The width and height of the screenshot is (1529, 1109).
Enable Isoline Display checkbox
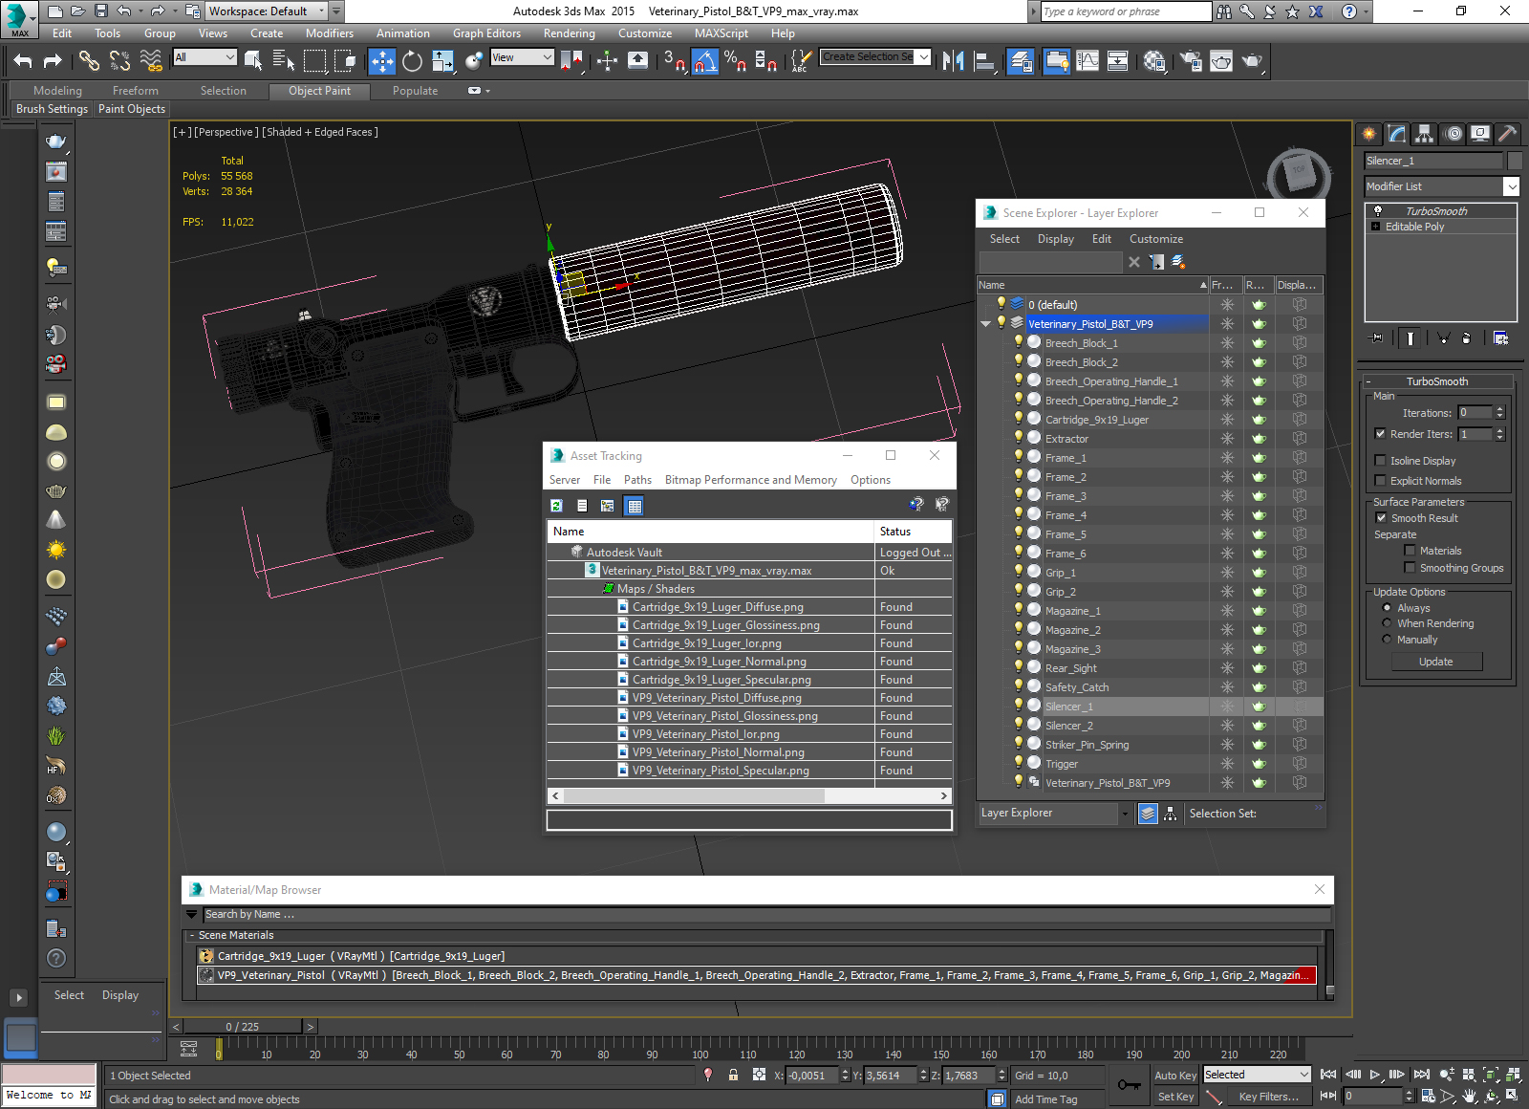pos(1380,461)
